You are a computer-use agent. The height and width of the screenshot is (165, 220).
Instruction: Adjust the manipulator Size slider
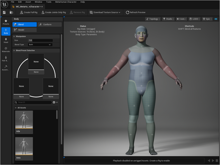coord(40,40)
